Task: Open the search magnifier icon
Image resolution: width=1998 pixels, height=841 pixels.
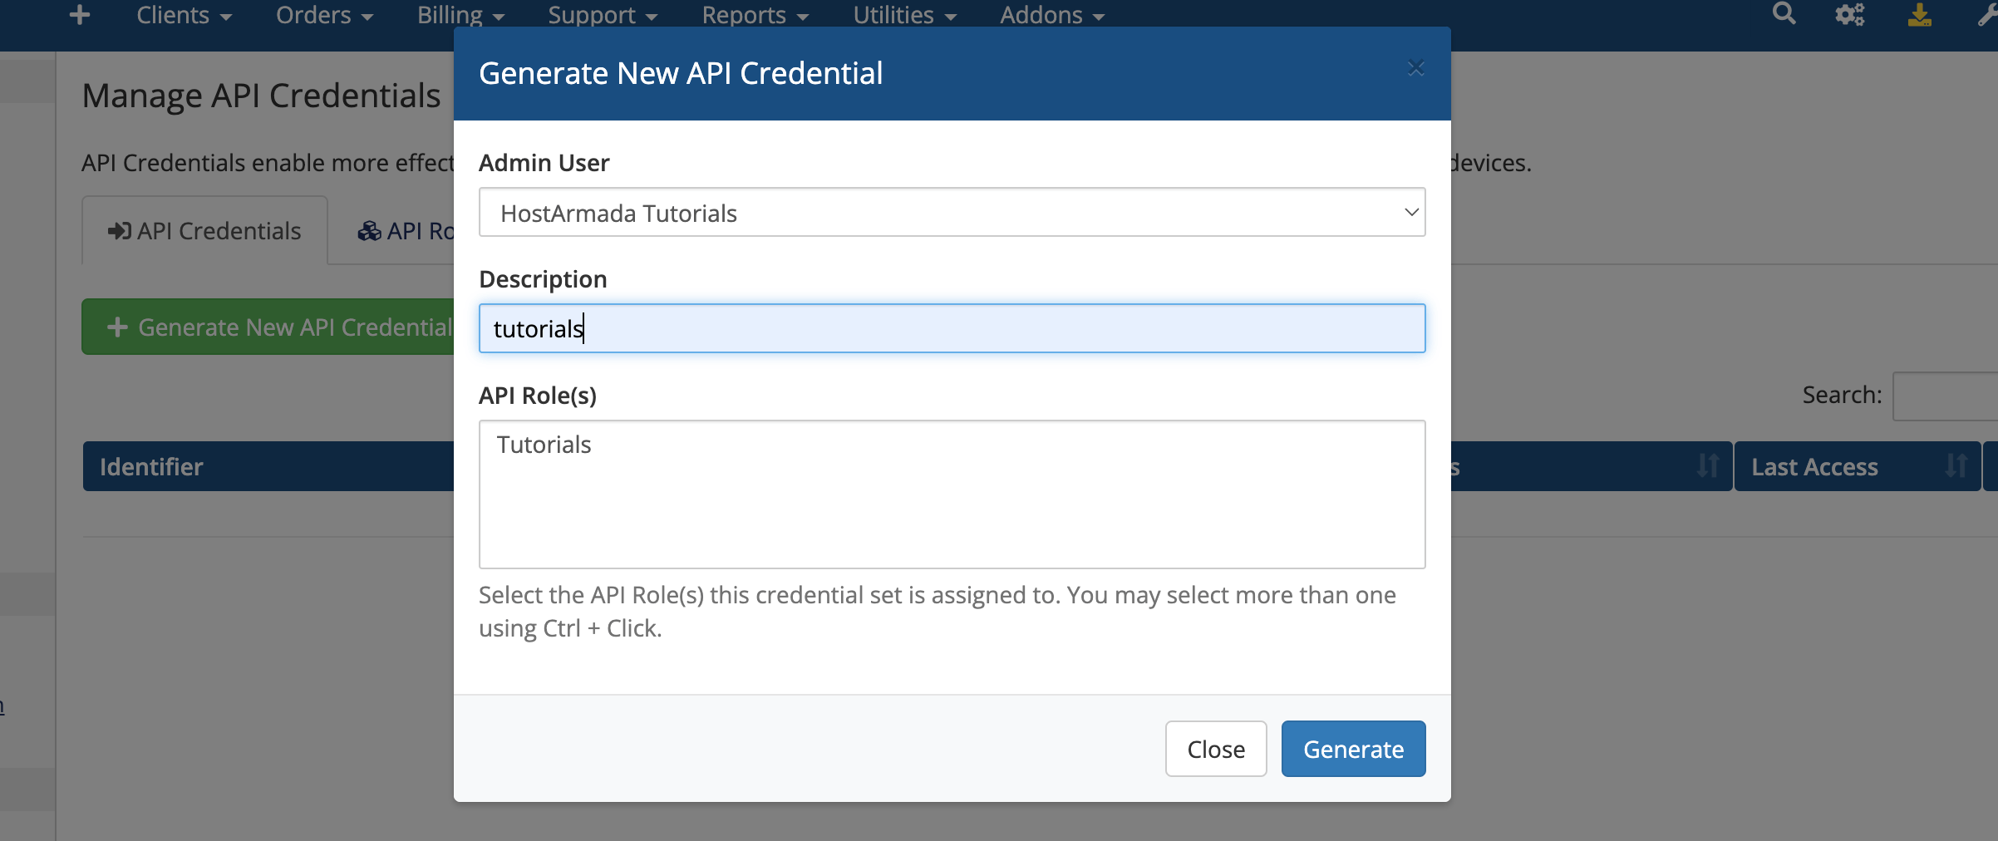Action: pyautogui.click(x=1784, y=14)
